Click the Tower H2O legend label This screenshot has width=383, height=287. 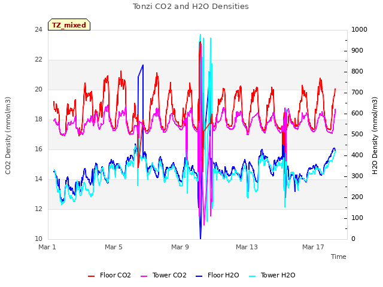tap(278, 275)
